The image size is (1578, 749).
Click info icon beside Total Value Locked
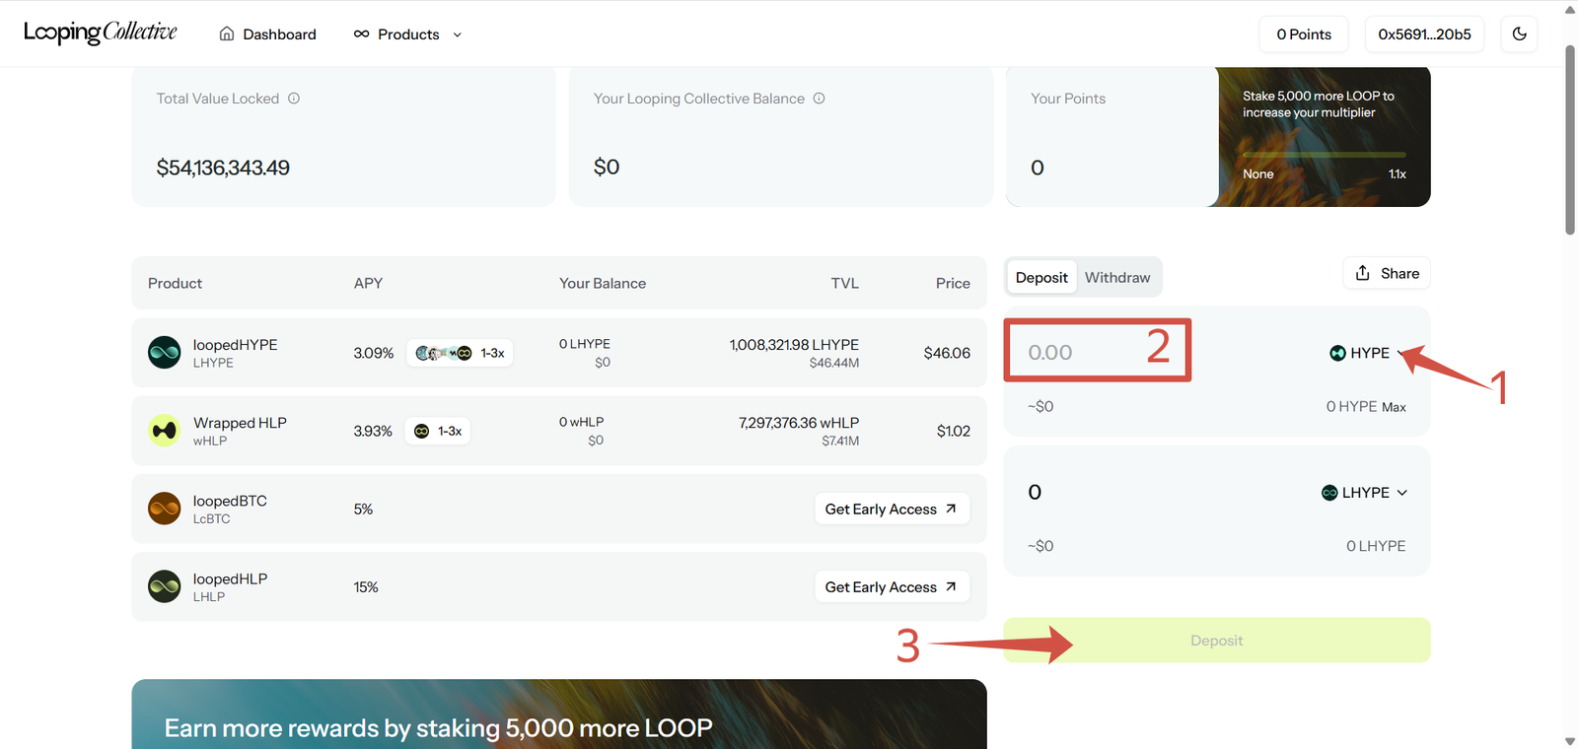click(x=294, y=99)
